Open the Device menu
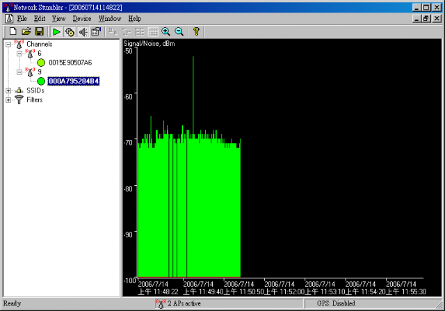The image size is (445, 311). click(x=81, y=18)
